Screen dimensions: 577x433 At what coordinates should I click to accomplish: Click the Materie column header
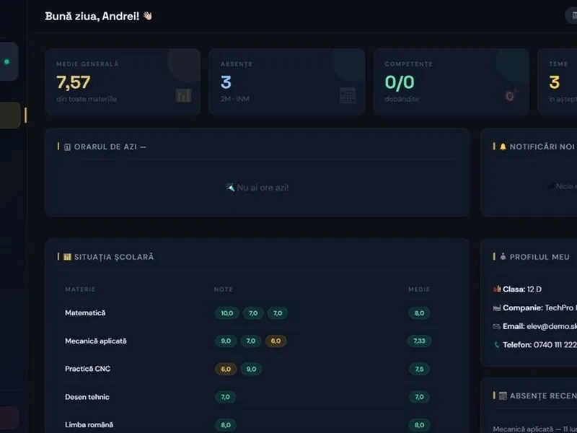coord(80,289)
